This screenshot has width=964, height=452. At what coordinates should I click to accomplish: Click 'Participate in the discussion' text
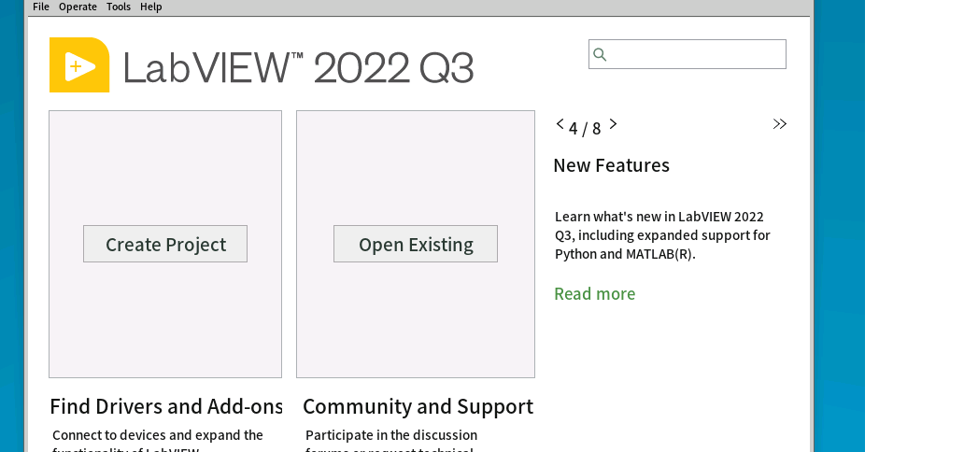click(x=391, y=435)
